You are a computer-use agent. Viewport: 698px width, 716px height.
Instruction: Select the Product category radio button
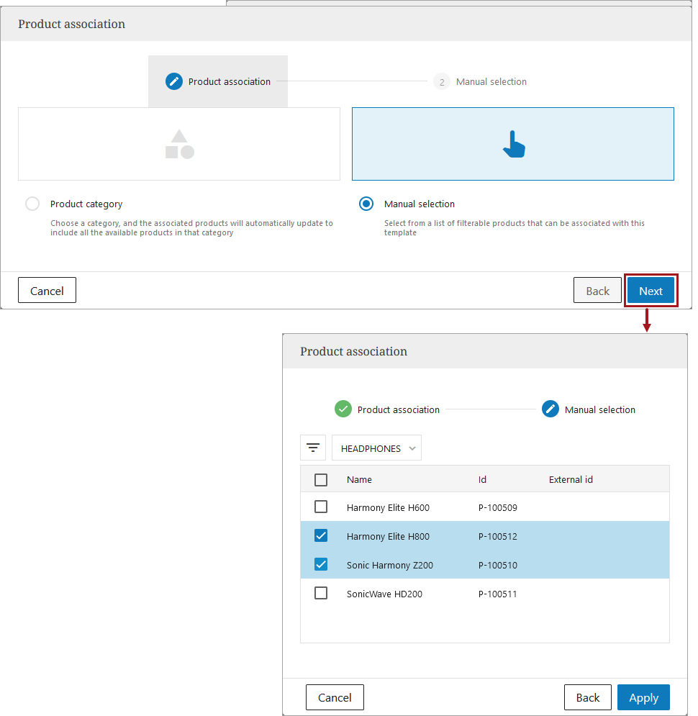(x=32, y=204)
